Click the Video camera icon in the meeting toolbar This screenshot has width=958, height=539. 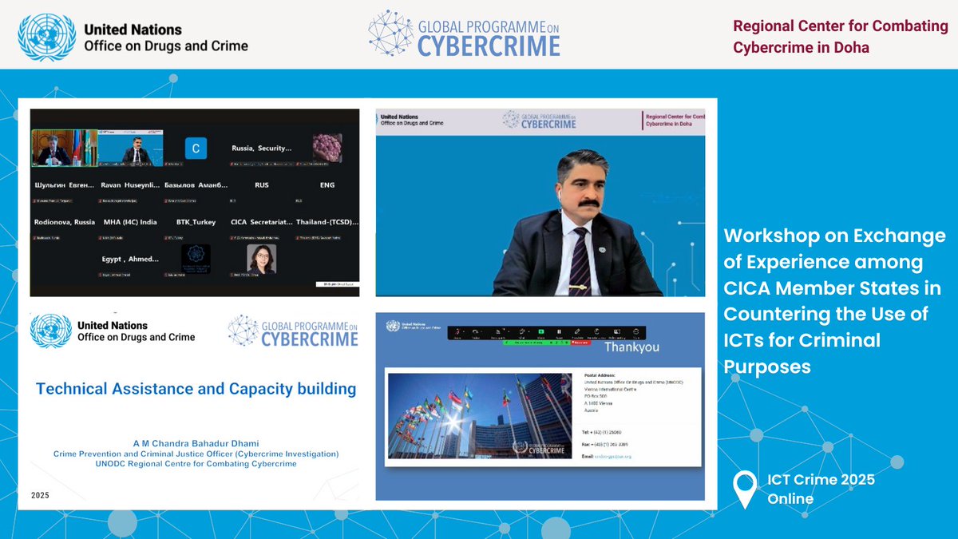(475, 331)
